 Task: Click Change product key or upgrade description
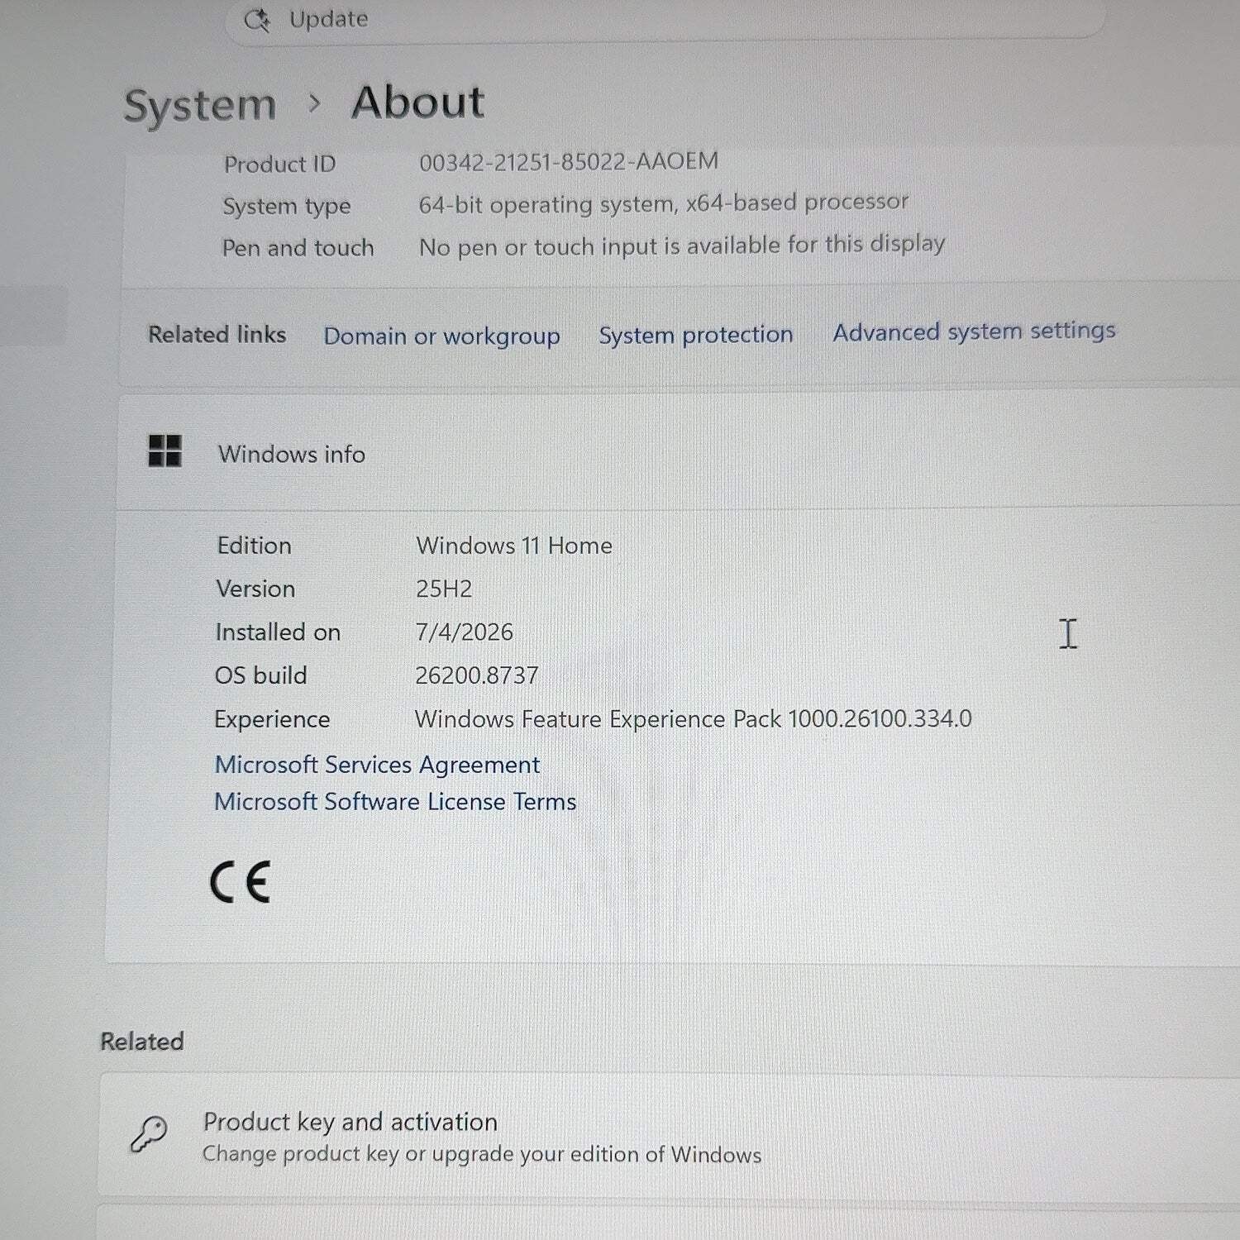click(481, 1154)
